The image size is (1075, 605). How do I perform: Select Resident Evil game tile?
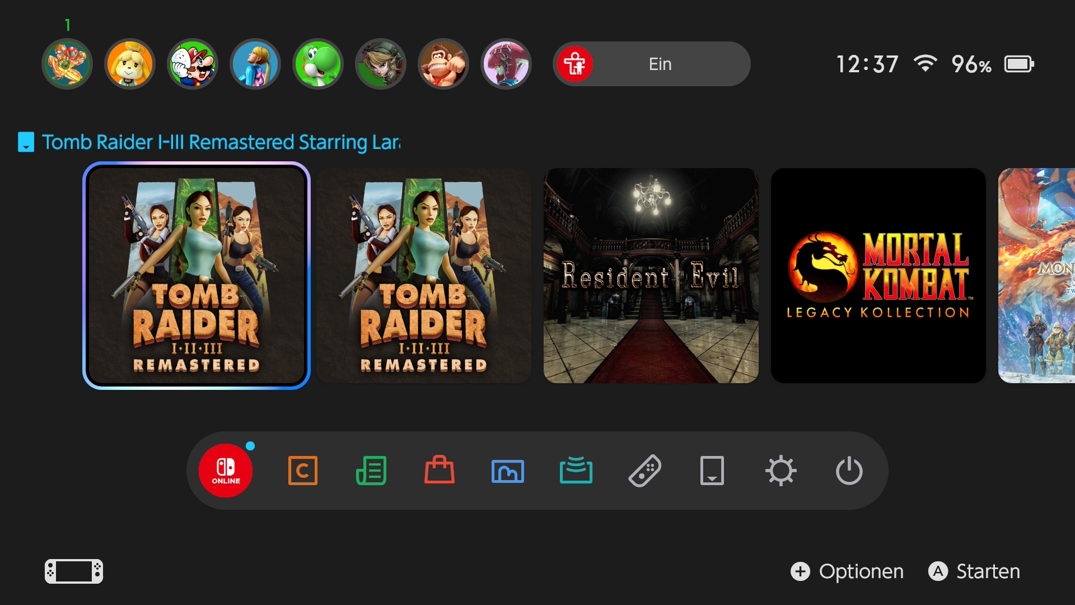coord(651,276)
